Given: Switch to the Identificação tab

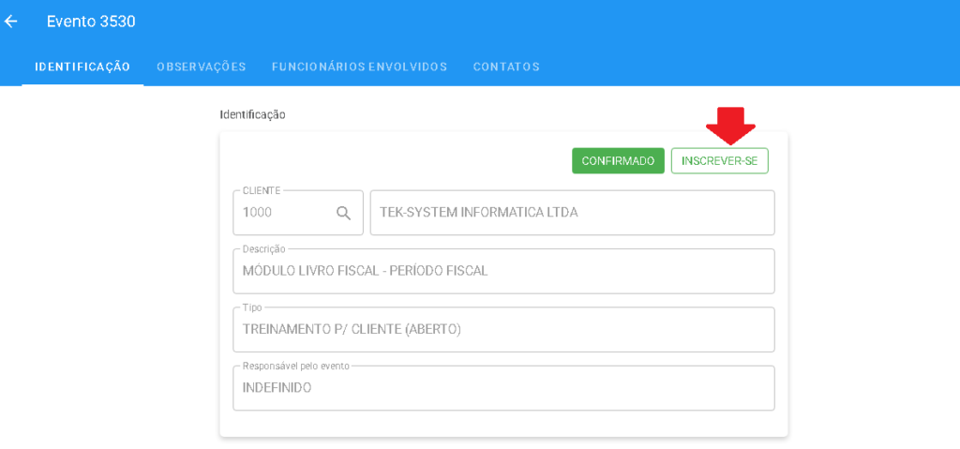Looking at the screenshot, I should (82, 67).
